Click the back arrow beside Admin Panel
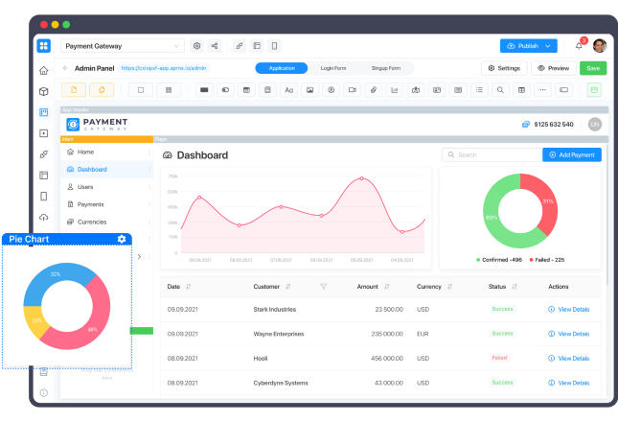 (65, 68)
